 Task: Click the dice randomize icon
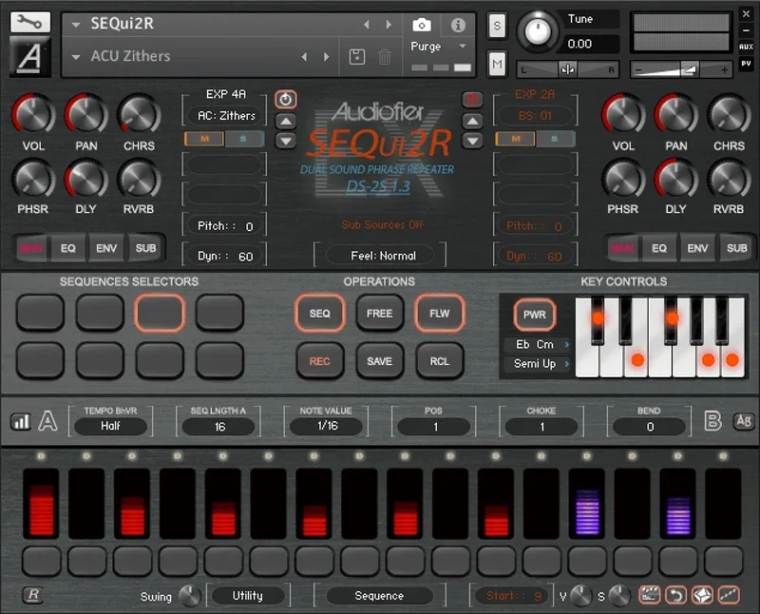[x=702, y=595]
